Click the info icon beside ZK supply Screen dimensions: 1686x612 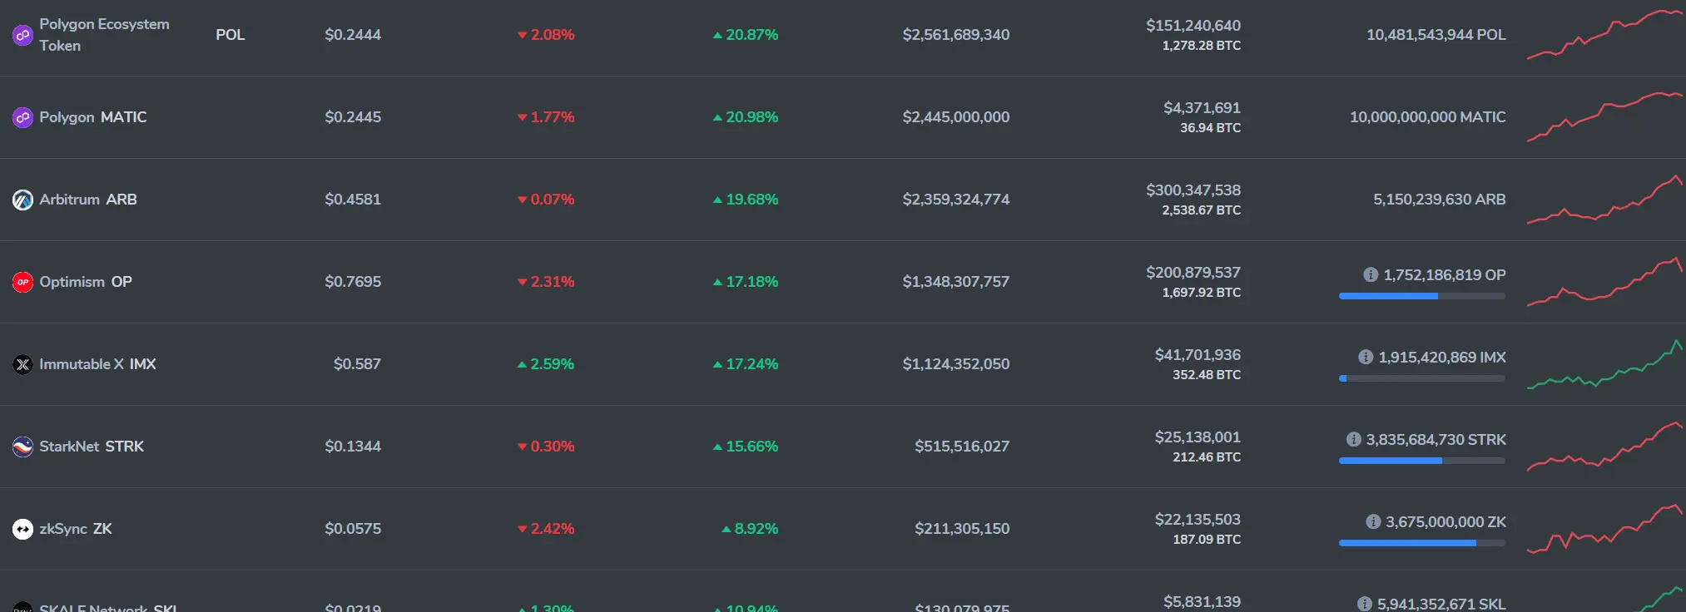[1373, 521]
